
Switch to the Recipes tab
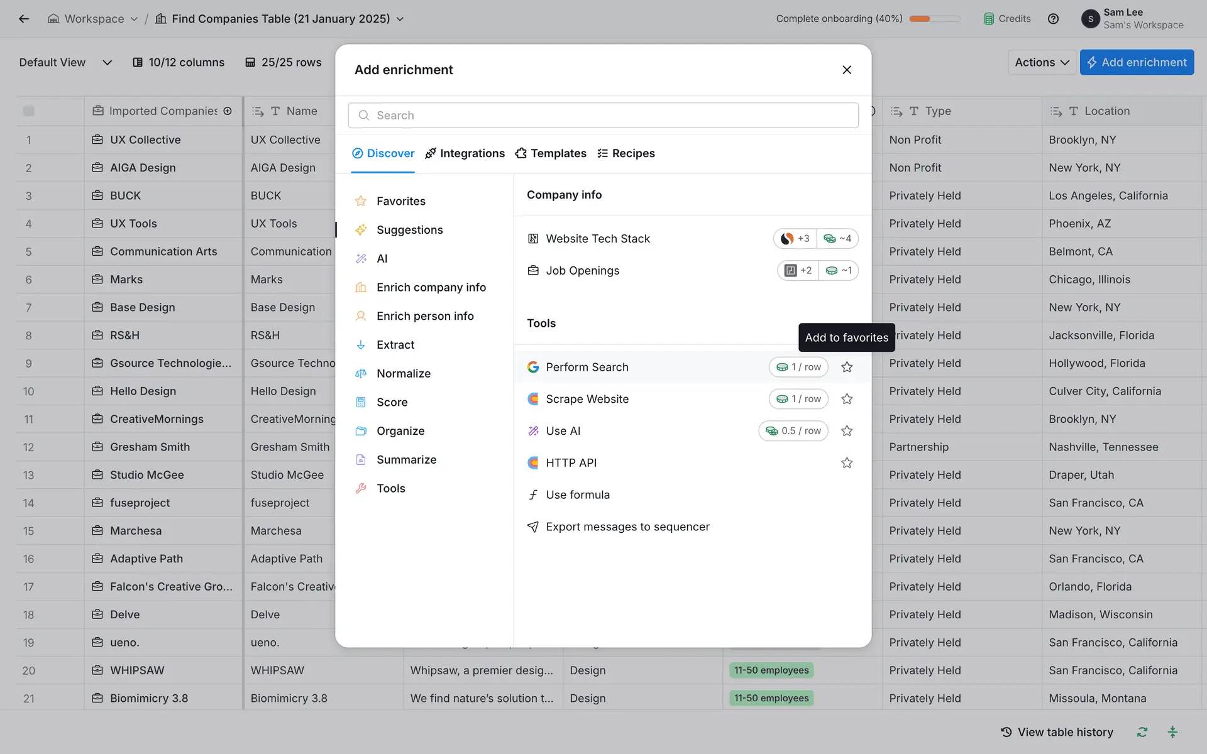[626, 153]
